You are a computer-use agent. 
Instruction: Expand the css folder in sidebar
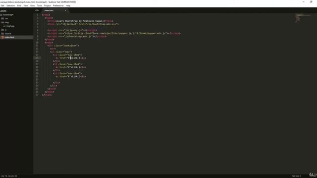6,19
